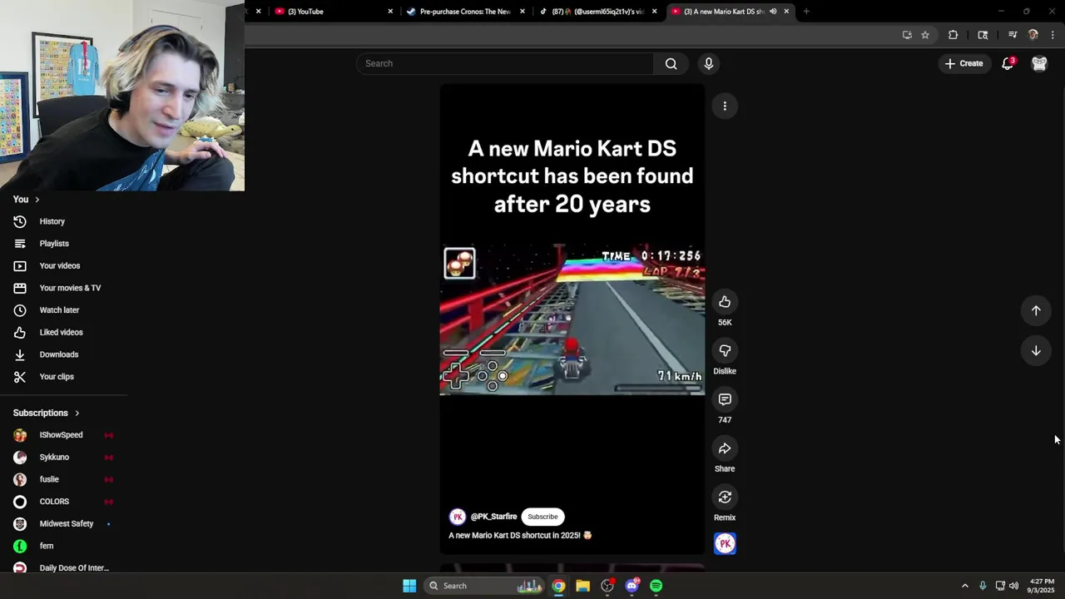Open Discord from the taskbar
The image size is (1065, 599).
point(632,586)
